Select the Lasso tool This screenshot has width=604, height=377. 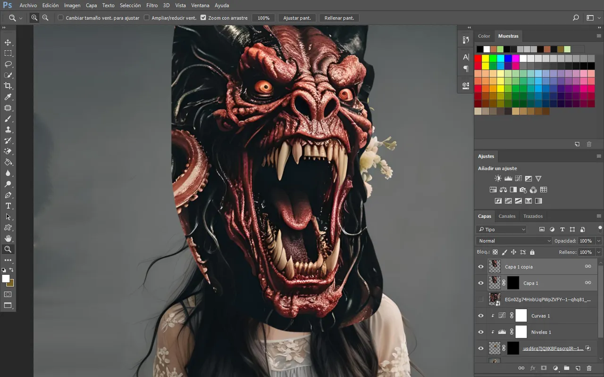click(8, 64)
